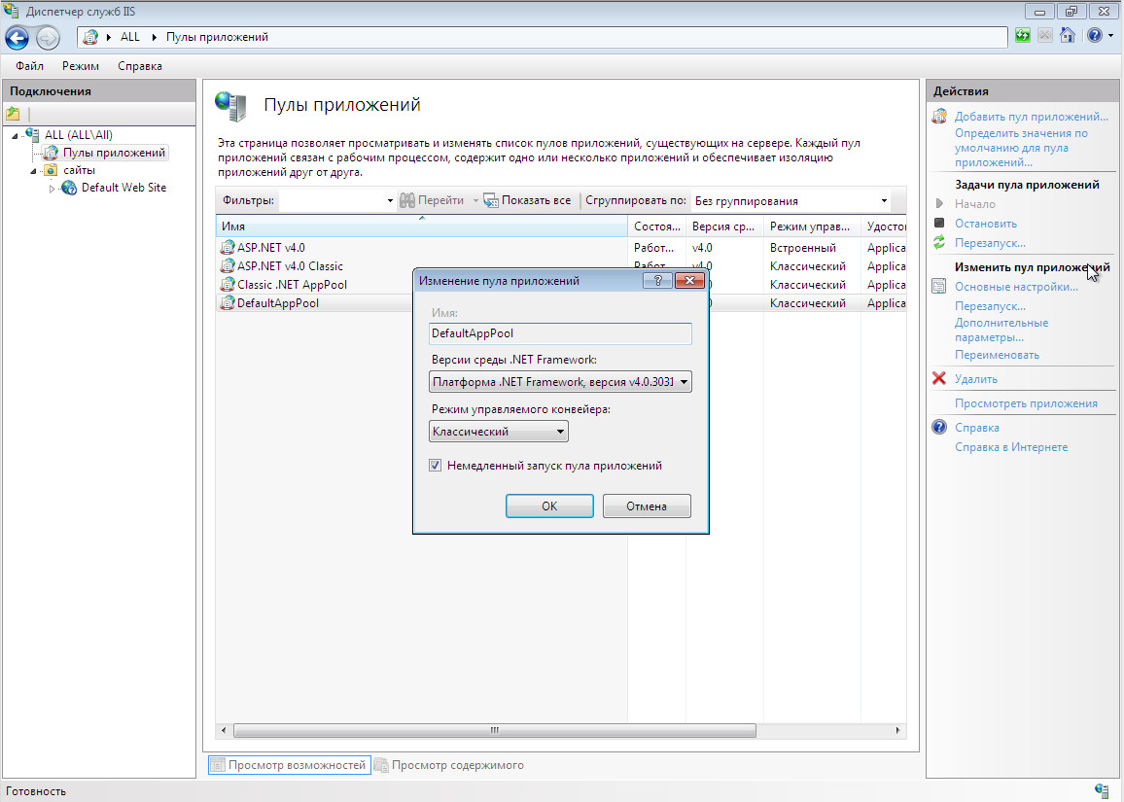Viewport: 1124px width, 802px height.
Task: Click Переименовать action link
Action: coord(998,355)
